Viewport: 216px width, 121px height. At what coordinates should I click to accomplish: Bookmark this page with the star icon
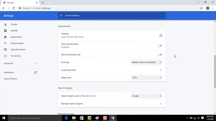(x=201, y=8)
